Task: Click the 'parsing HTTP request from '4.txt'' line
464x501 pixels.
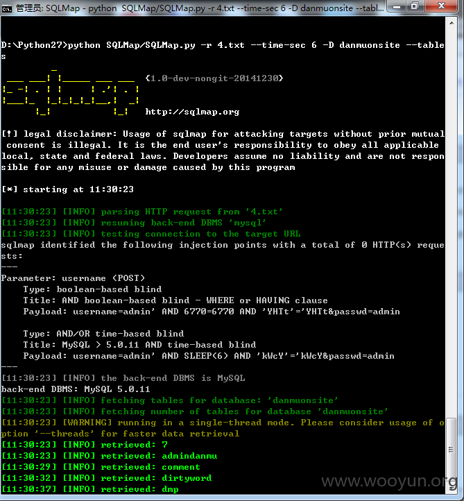Action: click(x=142, y=212)
